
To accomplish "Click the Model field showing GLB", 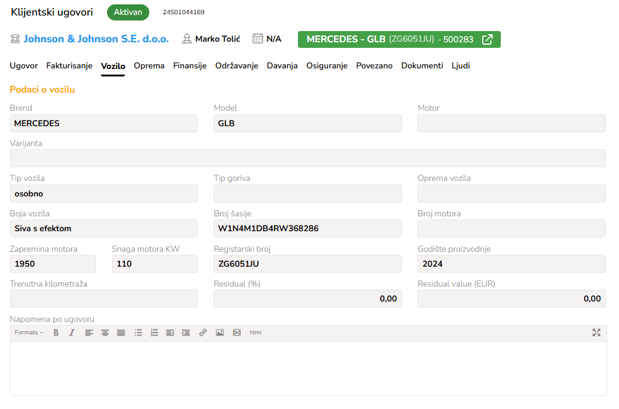I will 307,124.
